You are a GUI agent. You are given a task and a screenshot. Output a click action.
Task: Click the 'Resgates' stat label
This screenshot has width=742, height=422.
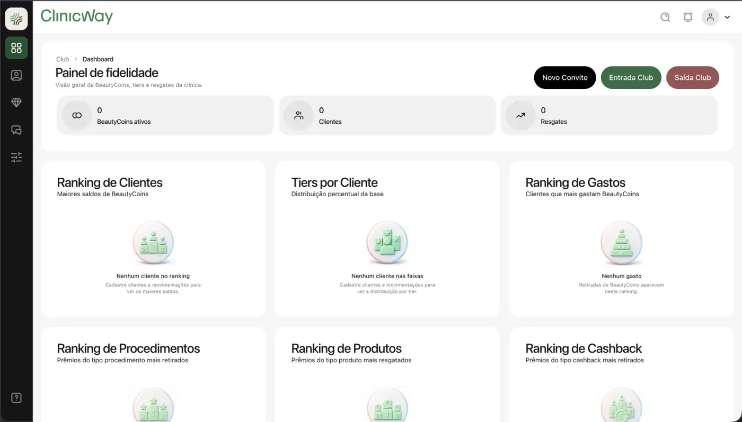tap(554, 122)
